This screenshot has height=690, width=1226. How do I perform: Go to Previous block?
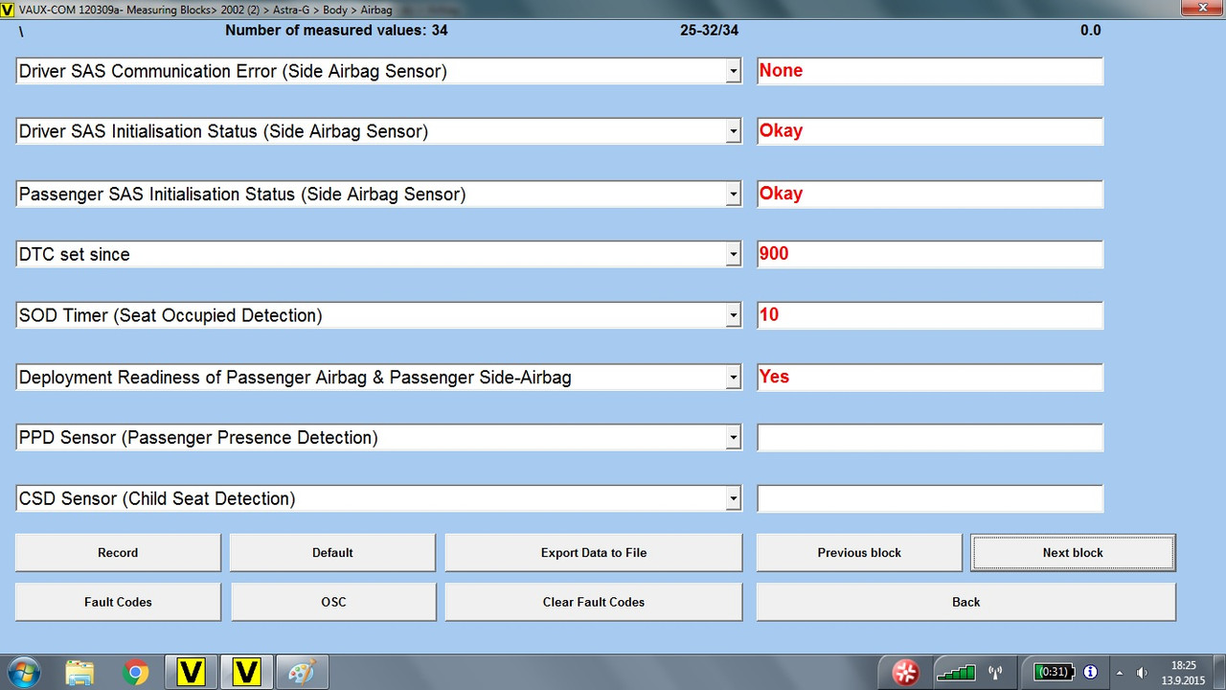tap(859, 553)
